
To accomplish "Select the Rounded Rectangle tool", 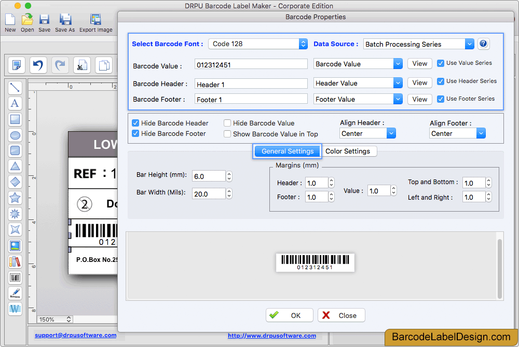I will coord(15,150).
